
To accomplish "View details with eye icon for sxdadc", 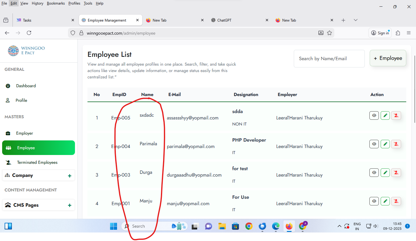I will click(x=374, y=115).
